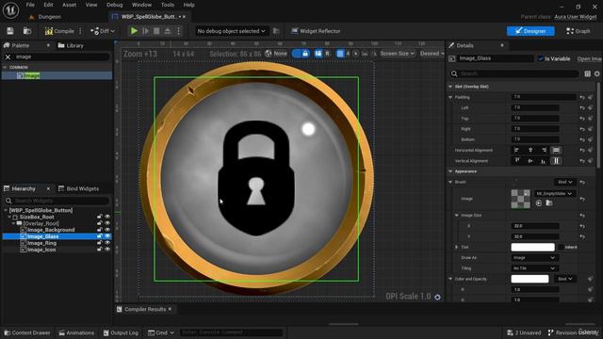
Task: Open the DPI Scale settings gear
Action: [437, 298]
